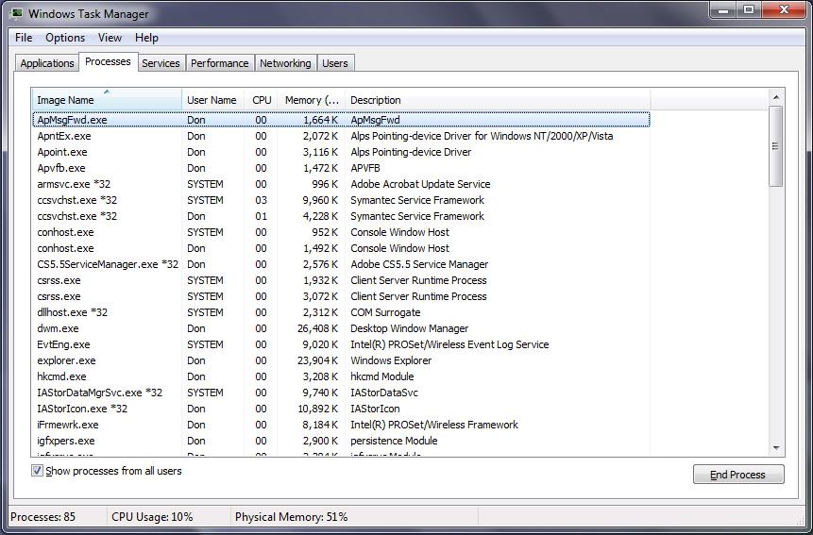813x535 pixels.
Task: Toggle Show processes from all users checkbox
Action: point(37,471)
